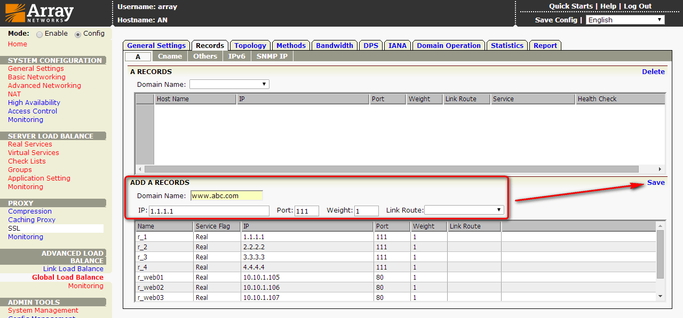This screenshot has width=683, height=318.
Task: Open Link Load Balance
Action: coord(73,269)
